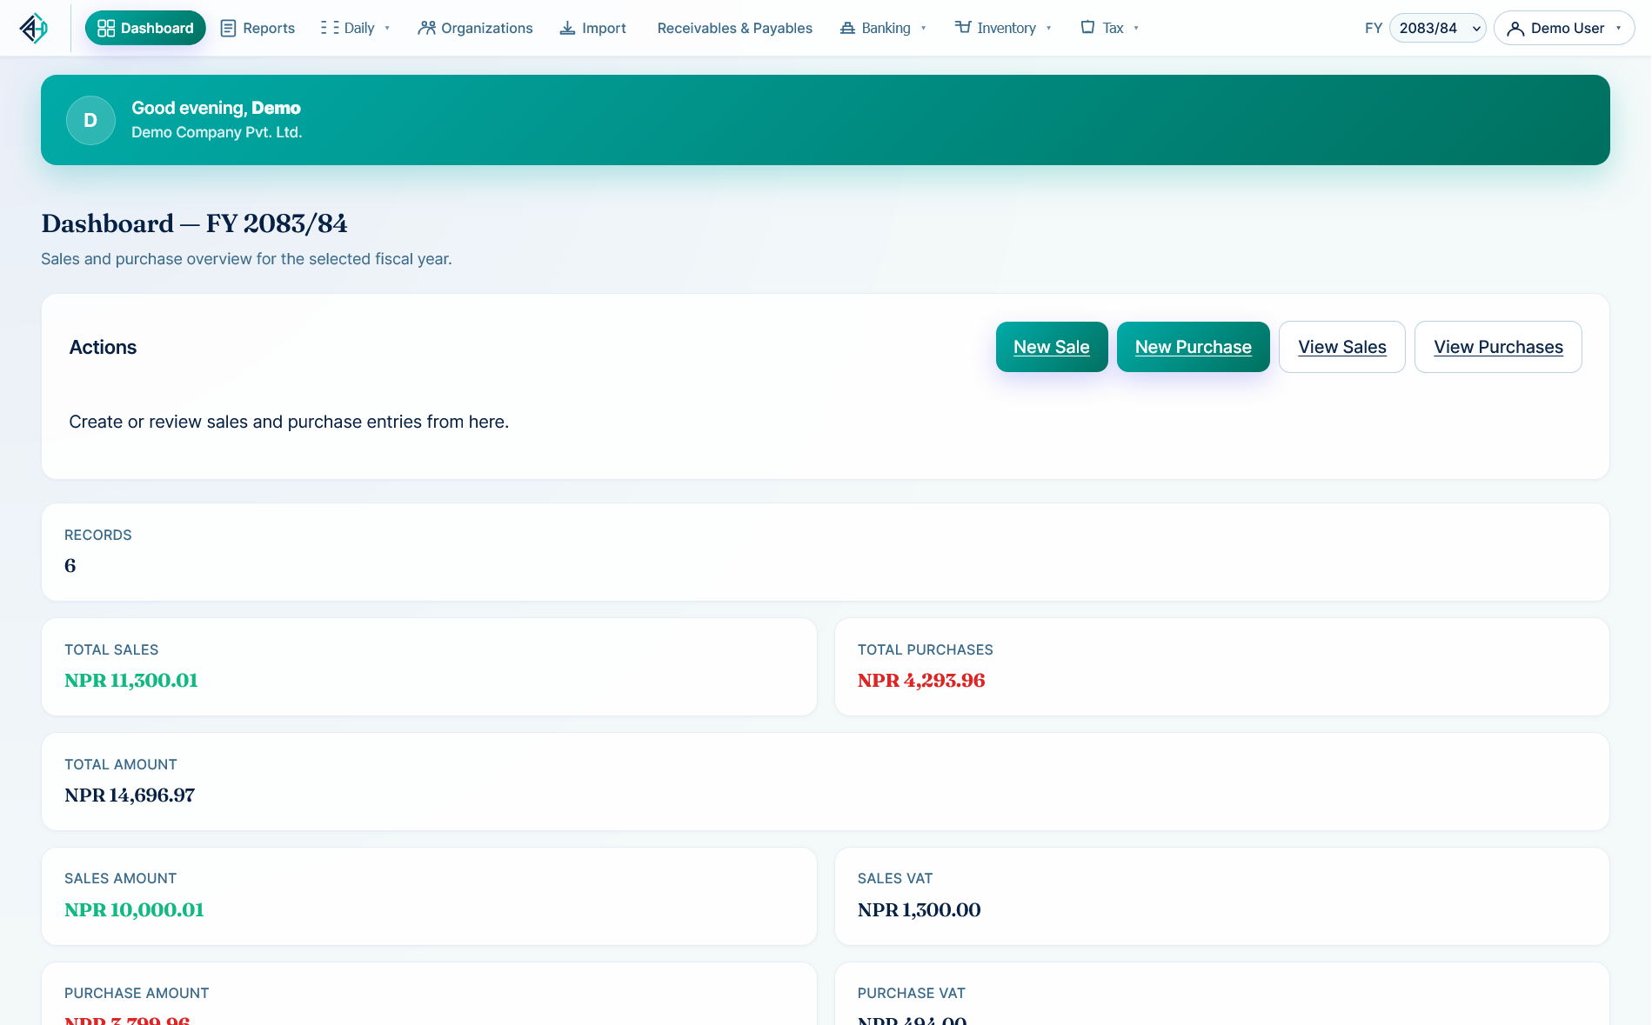1652x1025 pixels.
Task: Click the Reports document icon
Action: tap(229, 28)
